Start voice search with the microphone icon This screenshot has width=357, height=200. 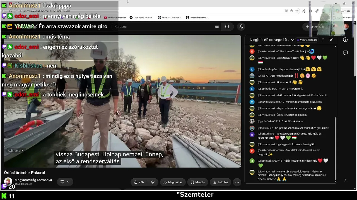point(241,27)
